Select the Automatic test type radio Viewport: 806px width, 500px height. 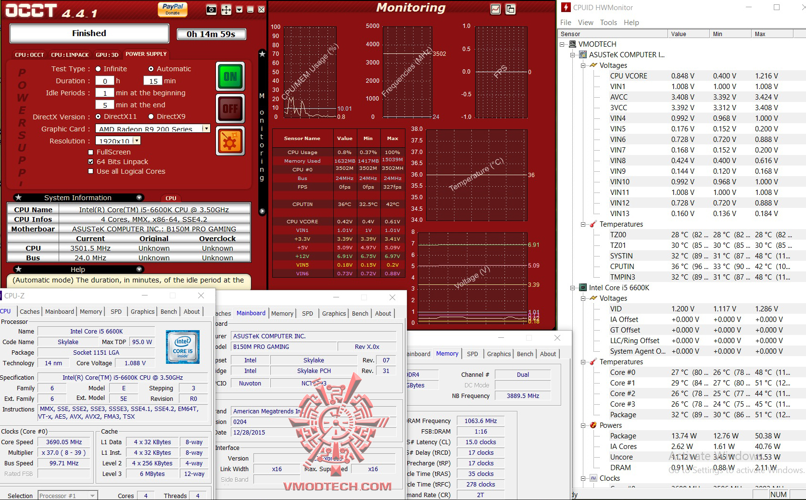pyautogui.click(x=151, y=69)
